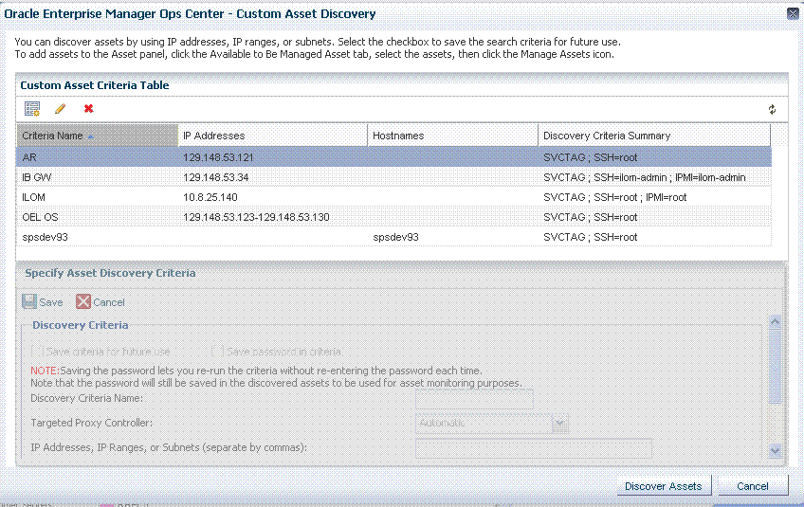Image resolution: width=804 pixels, height=507 pixels.
Task: Click the vertical scrollbar thumb of criteria form
Action: (x=775, y=366)
